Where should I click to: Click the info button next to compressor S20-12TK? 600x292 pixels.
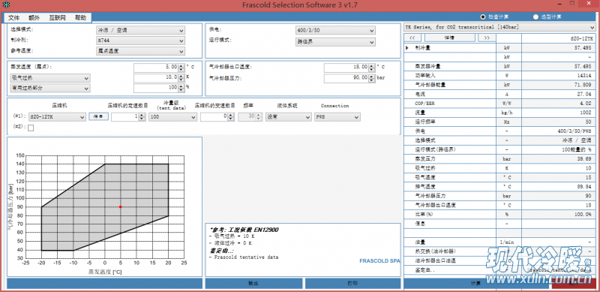99,117
